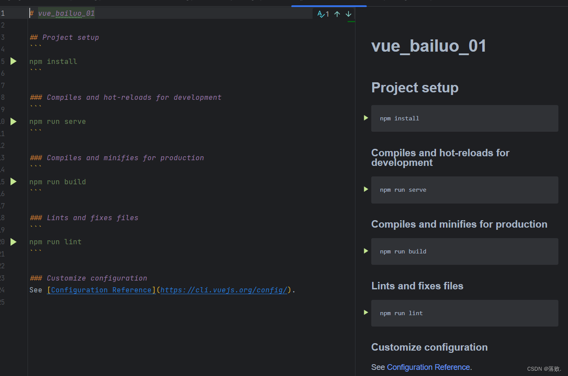Image resolution: width=568 pixels, height=376 pixels.
Task: Click '### Compiles and hot-reloads for development' in editor
Action: click(125, 97)
